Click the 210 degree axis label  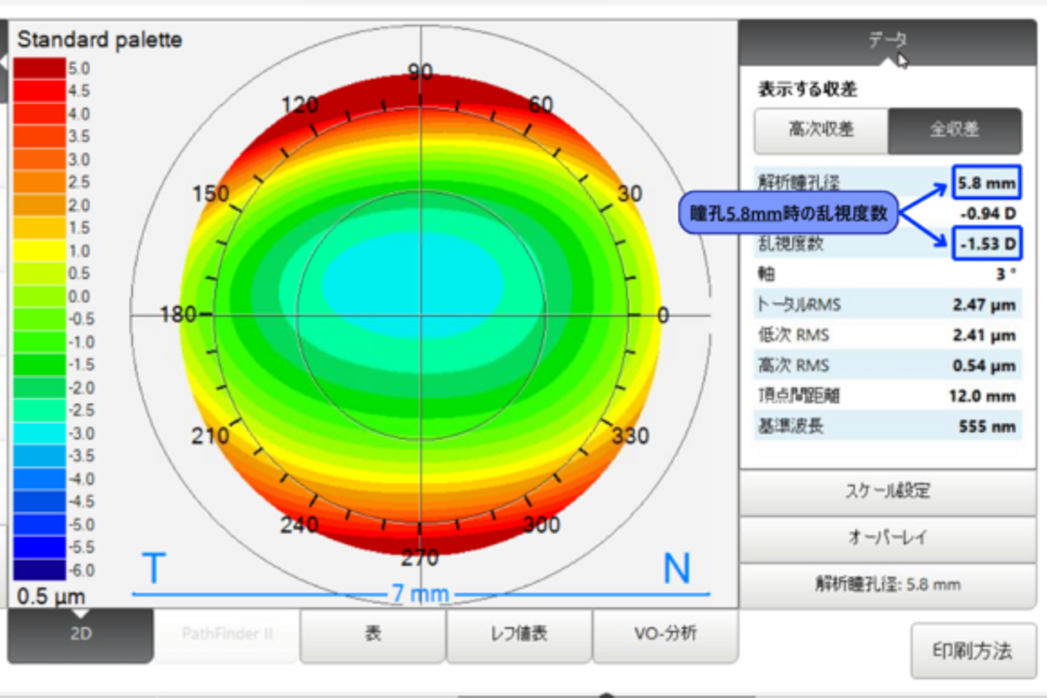point(210,436)
